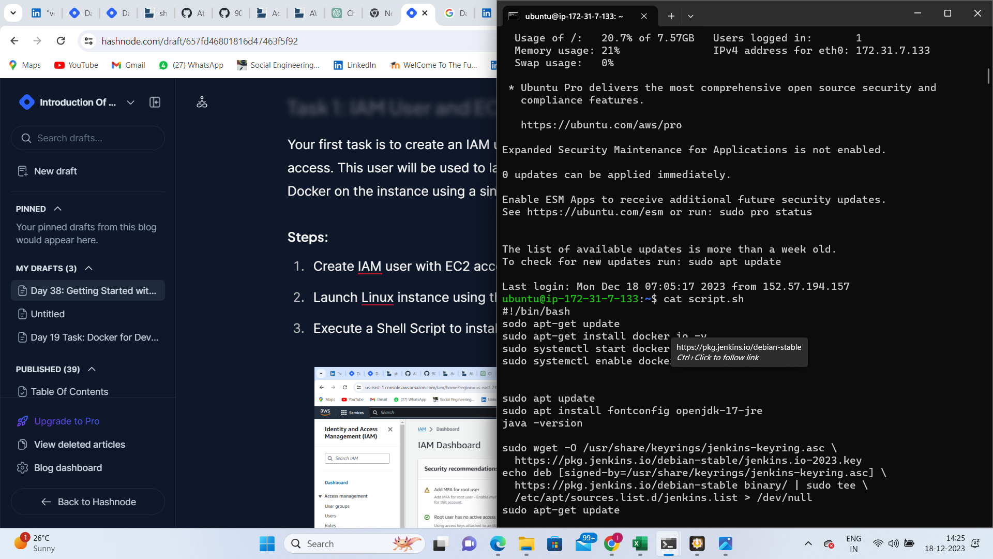Open the browser tab list chevron
The image size is (993, 559).
pyautogui.click(x=13, y=13)
